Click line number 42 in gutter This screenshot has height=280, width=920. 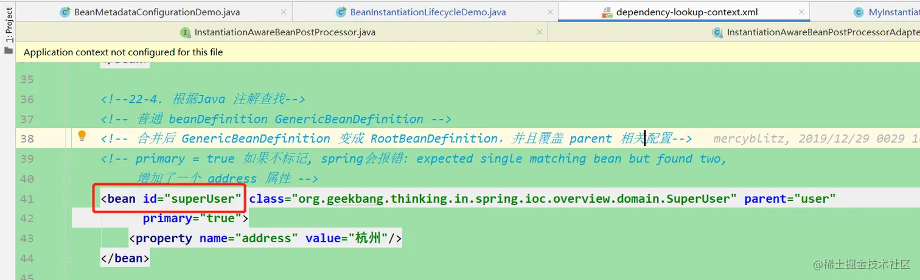pyautogui.click(x=27, y=219)
